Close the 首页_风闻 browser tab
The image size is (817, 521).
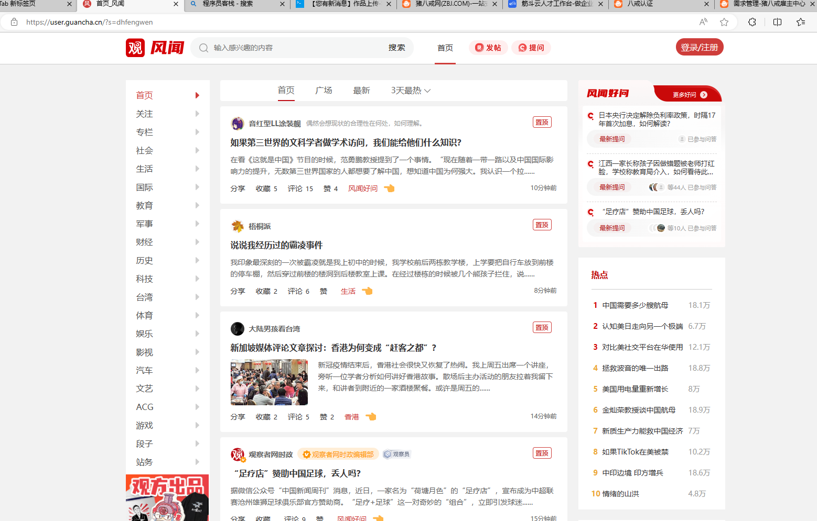176,4
